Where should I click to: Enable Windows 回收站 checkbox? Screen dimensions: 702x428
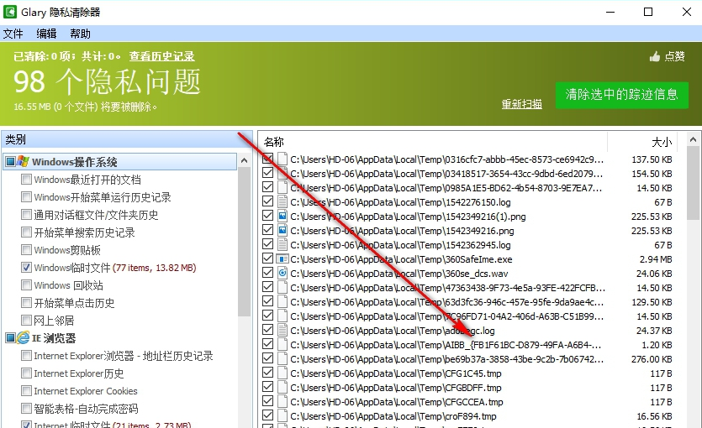(x=26, y=284)
